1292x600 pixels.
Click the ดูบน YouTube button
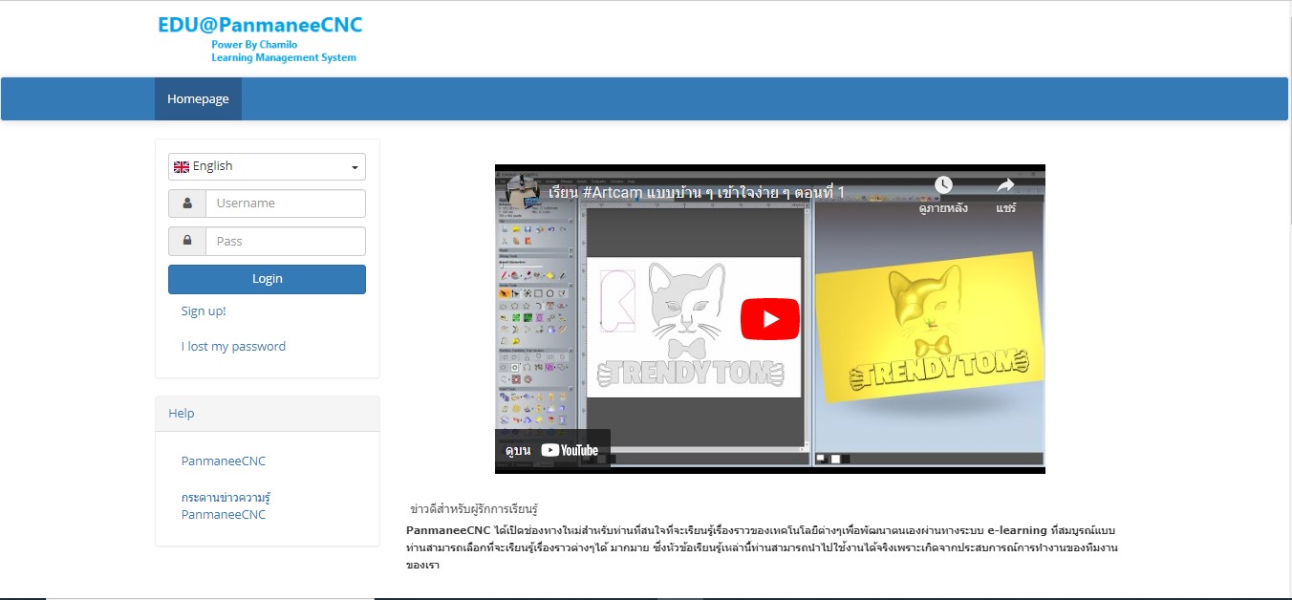pyautogui.click(x=552, y=450)
